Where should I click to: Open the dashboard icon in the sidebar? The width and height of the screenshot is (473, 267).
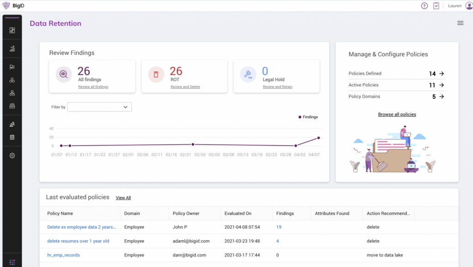tap(12, 30)
